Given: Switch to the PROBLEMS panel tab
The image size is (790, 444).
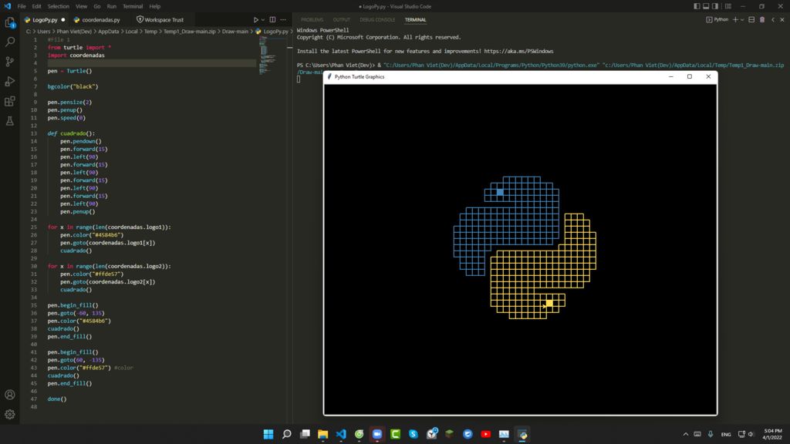Looking at the screenshot, I should point(312,19).
